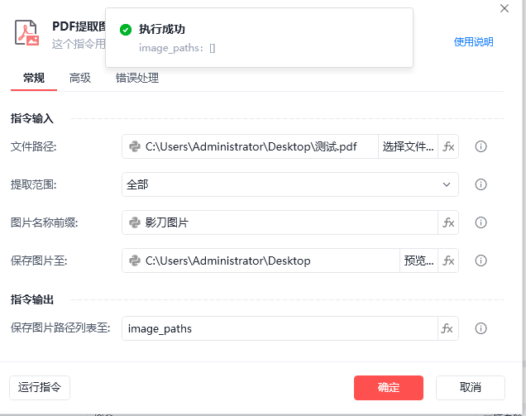Viewport: 526px width, 416px height.
Task: Click the 选择文件 button
Action: pos(408,146)
